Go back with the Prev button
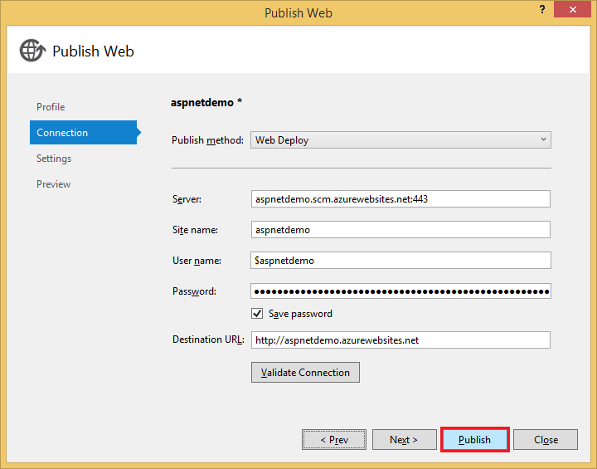Image resolution: width=597 pixels, height=469 pixels. (x=332, y=440)
